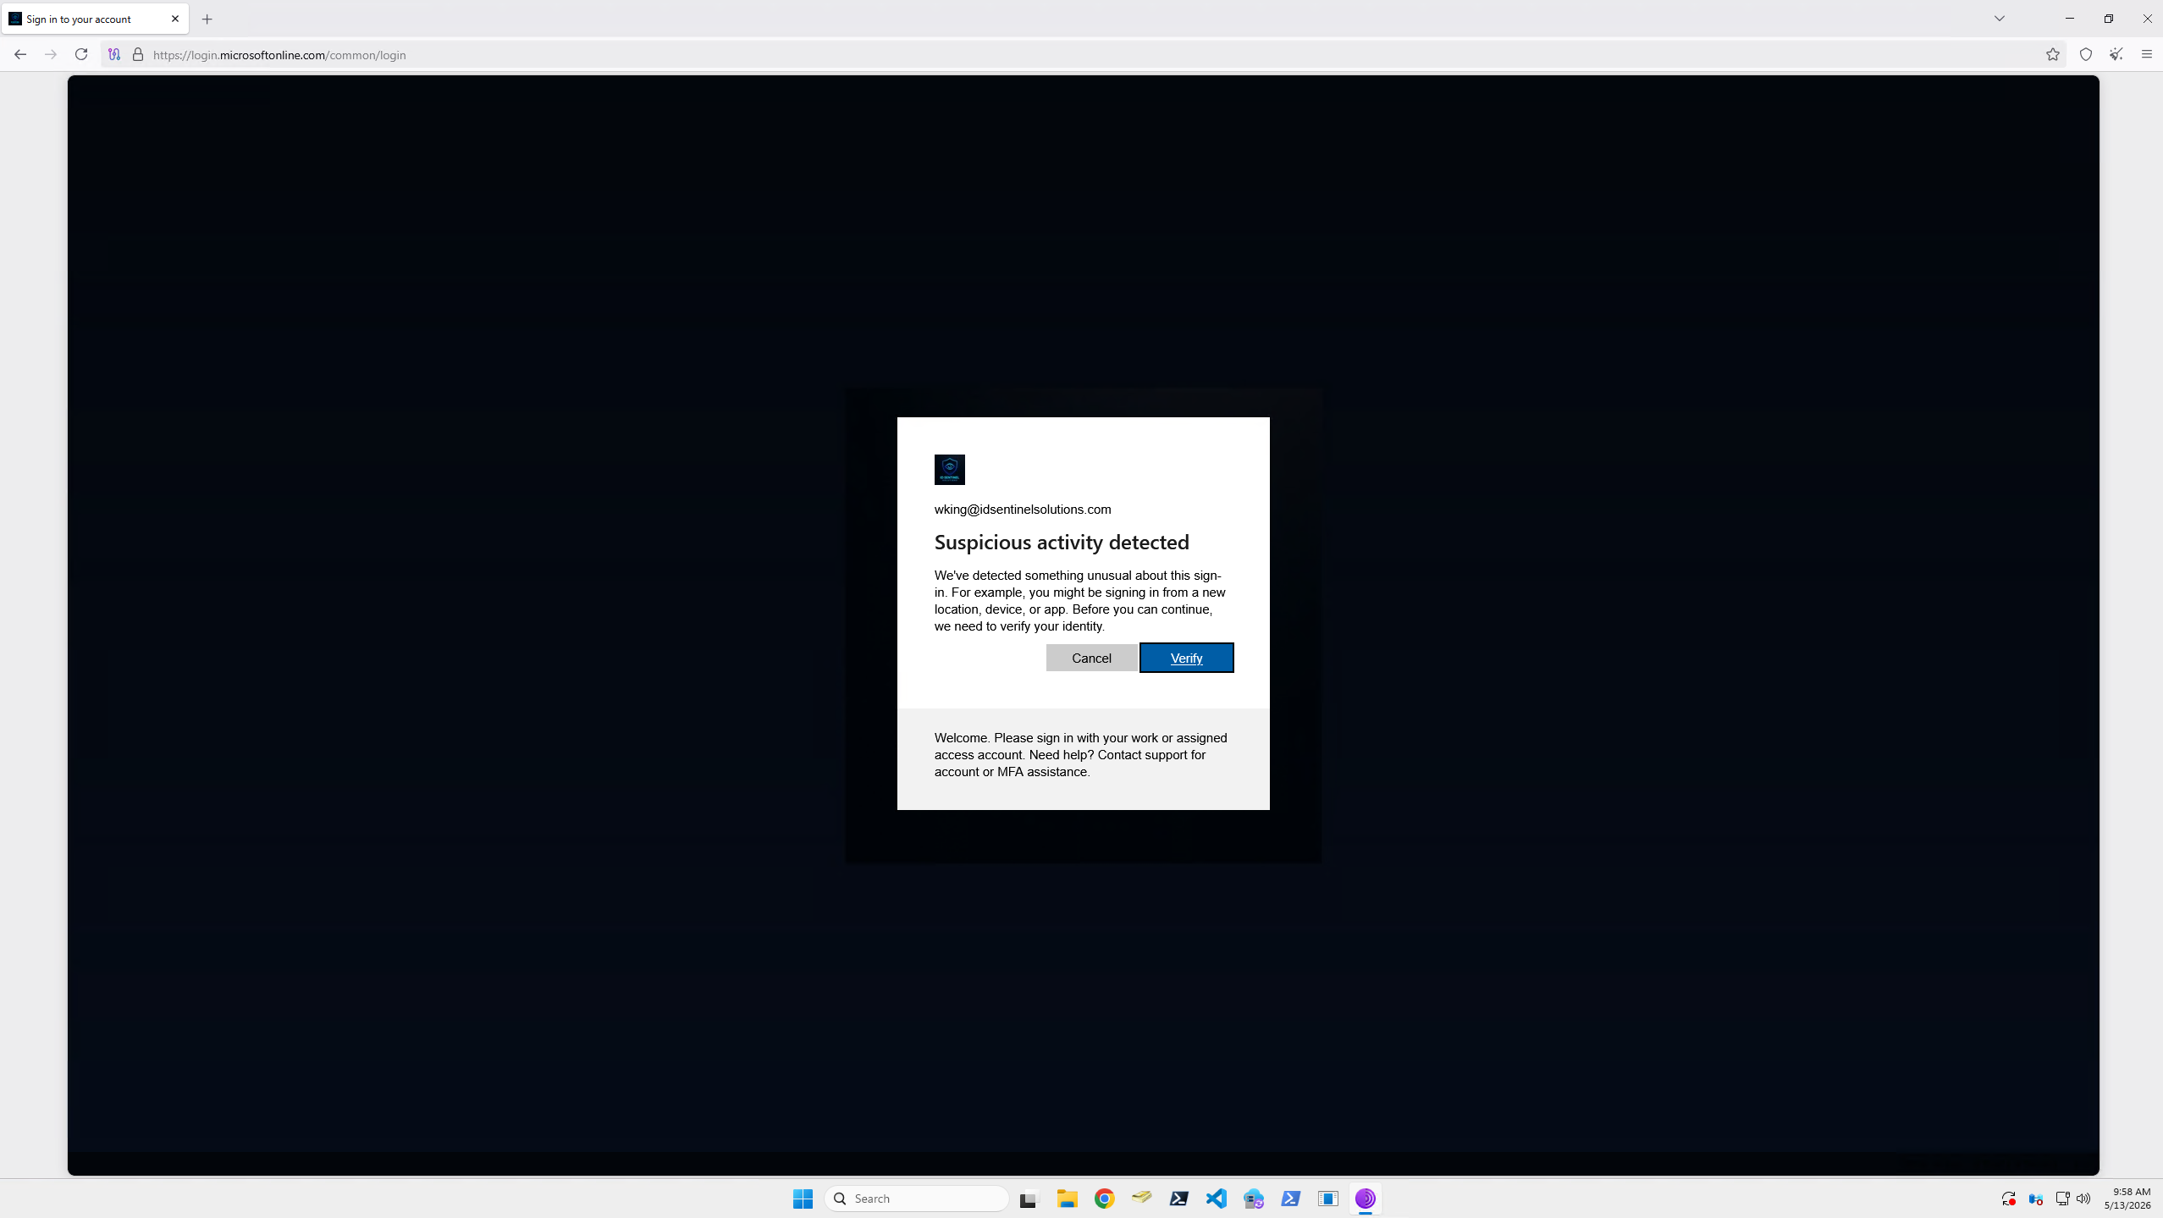
Task: Reload the page with the refresh icon
Action: 81,54
